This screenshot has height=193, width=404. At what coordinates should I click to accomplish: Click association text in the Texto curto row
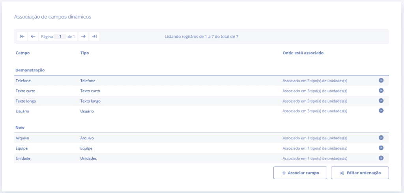click(315, 91)
